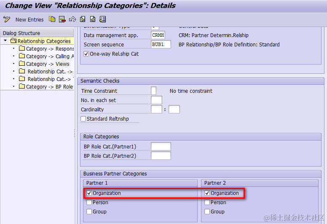Go to Next Entry icon
The image size is (327, 224).
(x=93, y=19)
